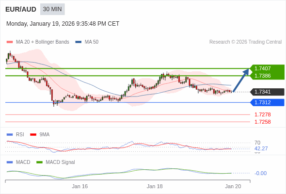The width and height of the screenshot is (286, 194).
Task: Click the MACD Signal legend label
Action: 61,162
